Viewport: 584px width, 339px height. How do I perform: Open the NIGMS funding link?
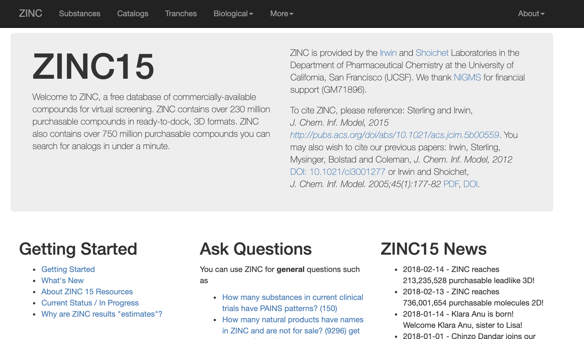(x=467, y=77)
